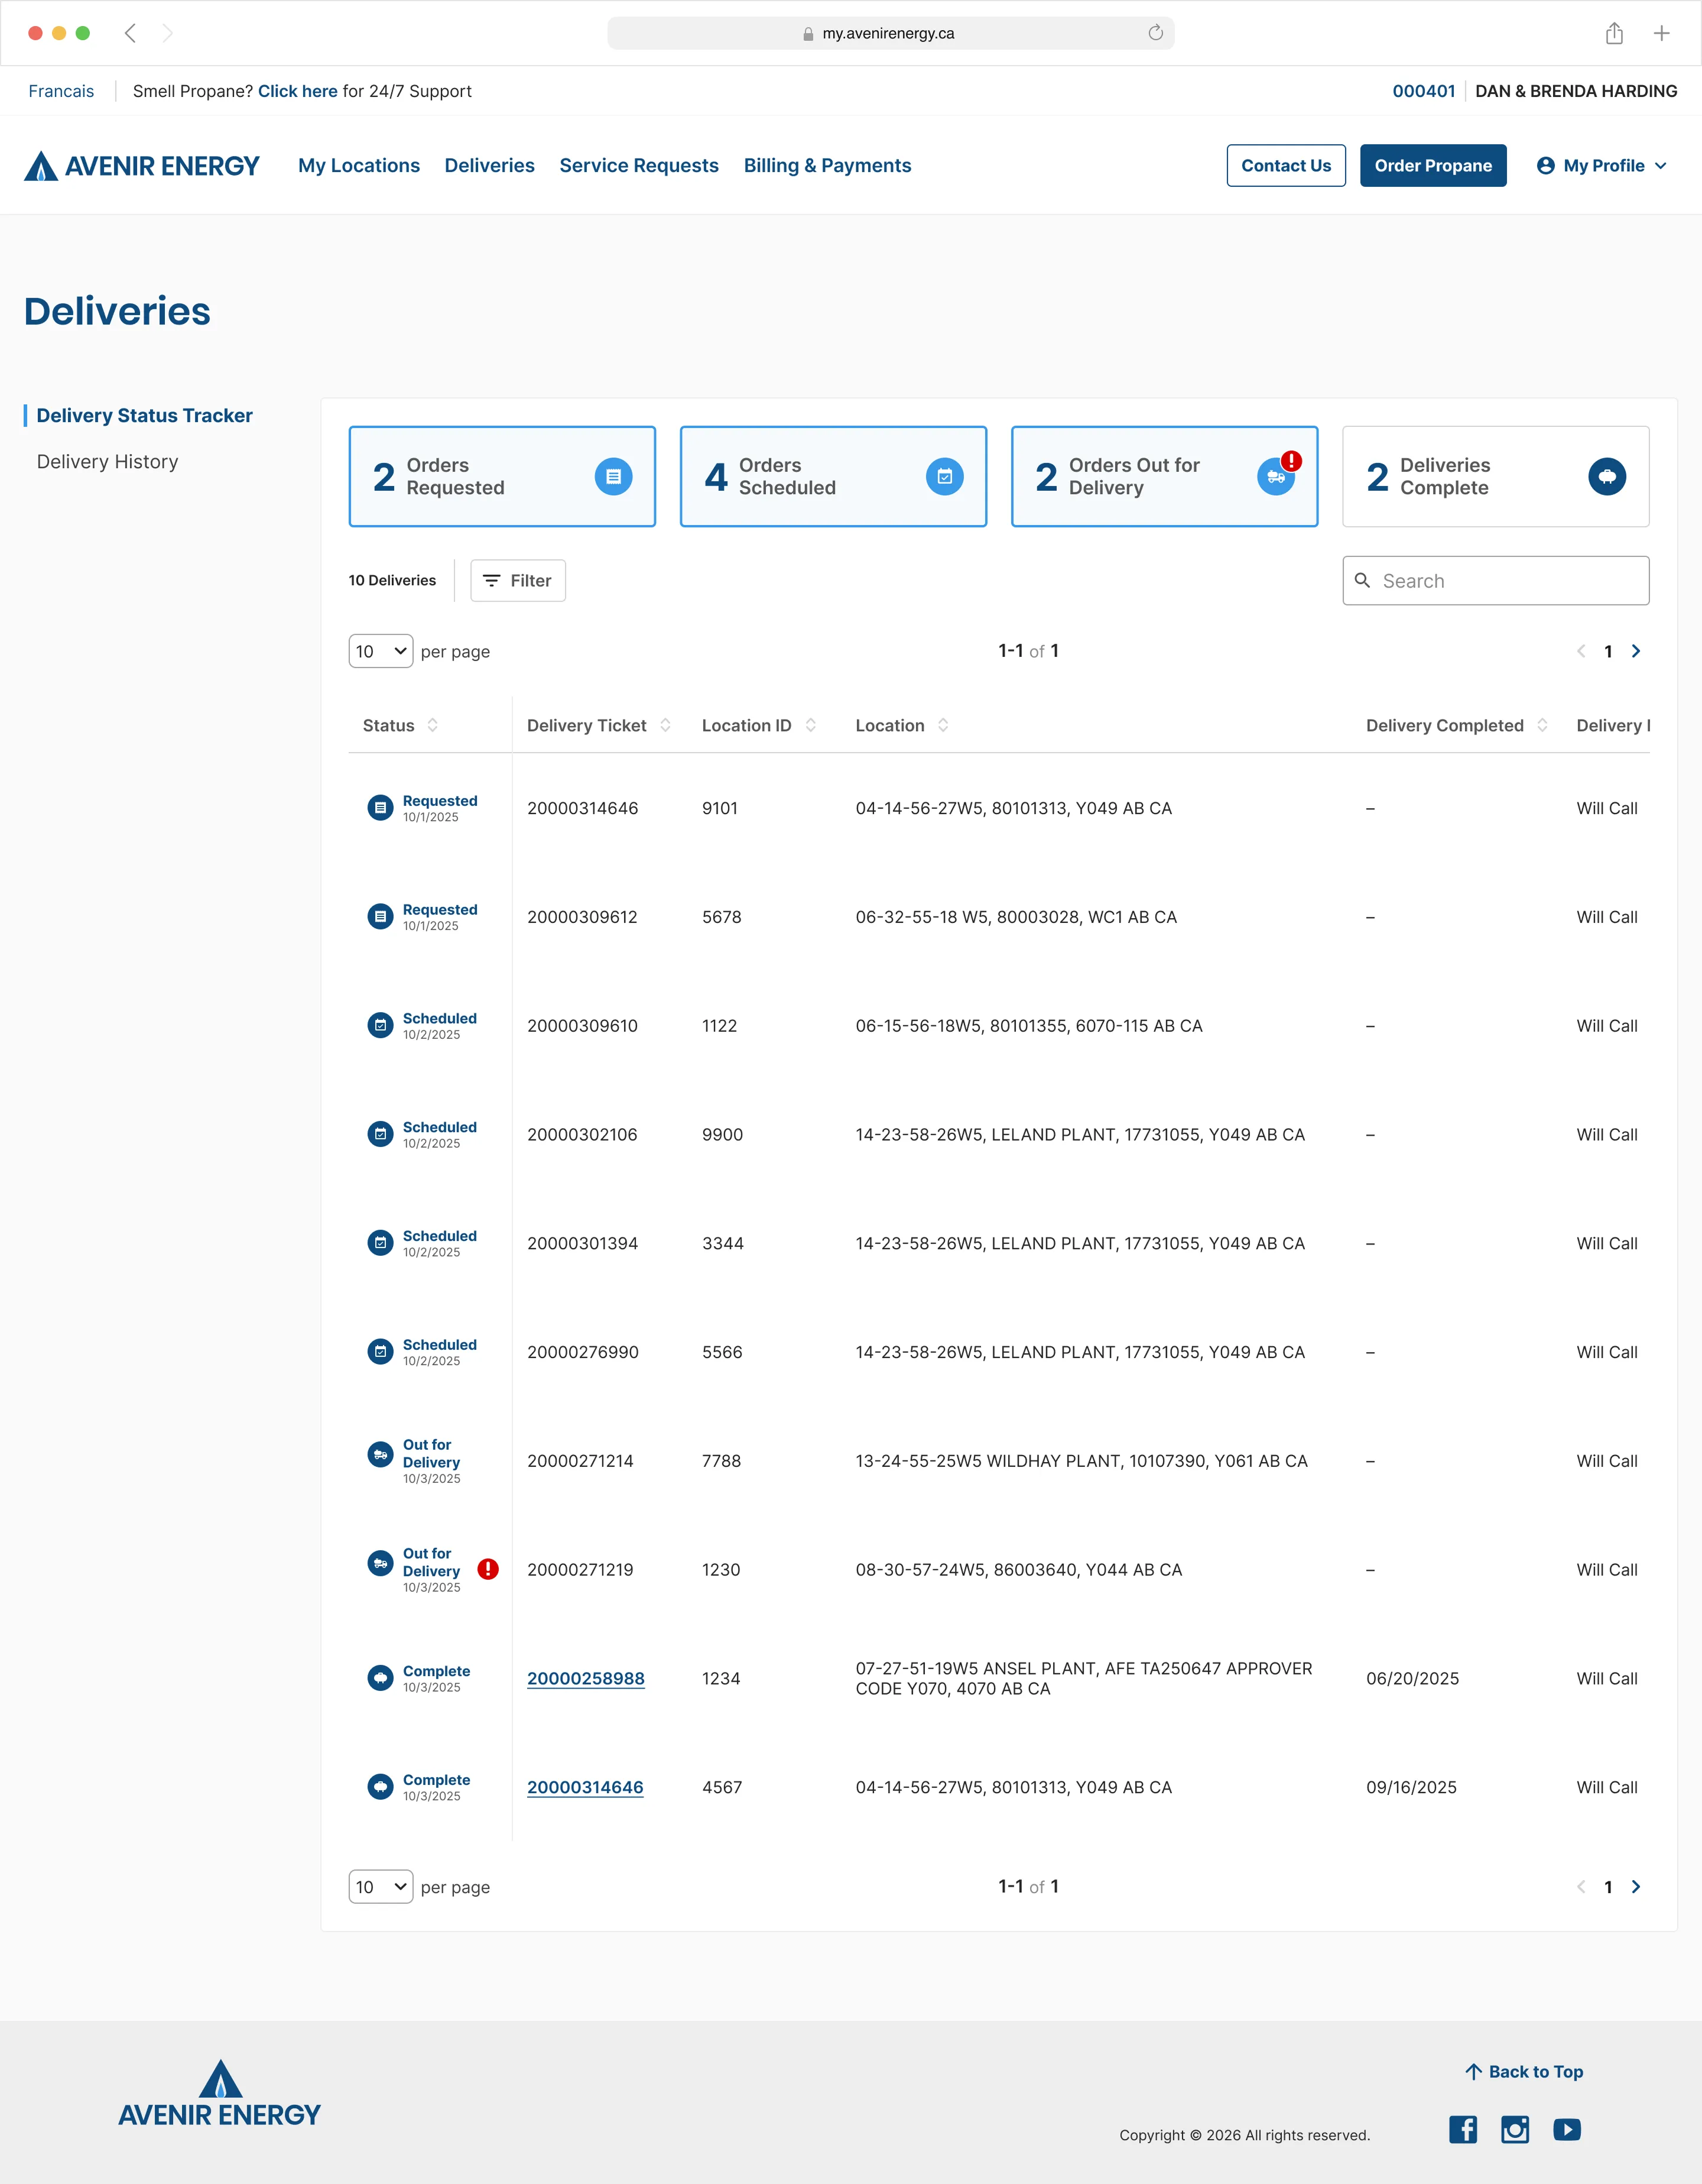Click the Contact Us button
The height and width of the screenshot is (2184, 1702).
click(1286, 166)
